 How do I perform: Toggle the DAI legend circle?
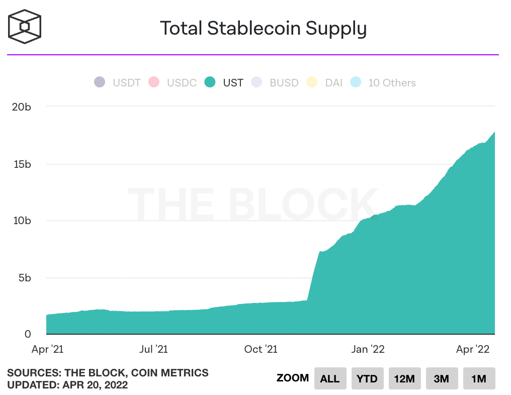[x=312, y=82]
